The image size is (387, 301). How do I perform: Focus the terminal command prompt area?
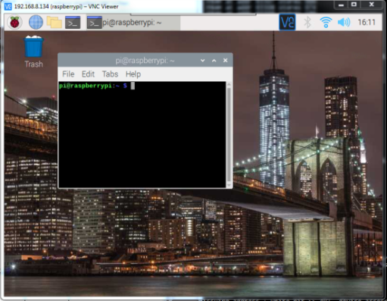(142, 135)
